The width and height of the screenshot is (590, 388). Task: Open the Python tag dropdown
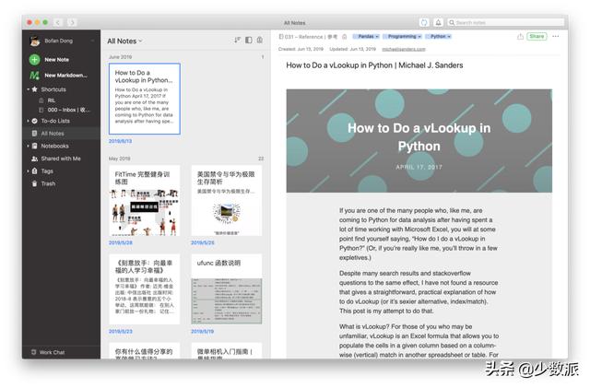(439, 37)
